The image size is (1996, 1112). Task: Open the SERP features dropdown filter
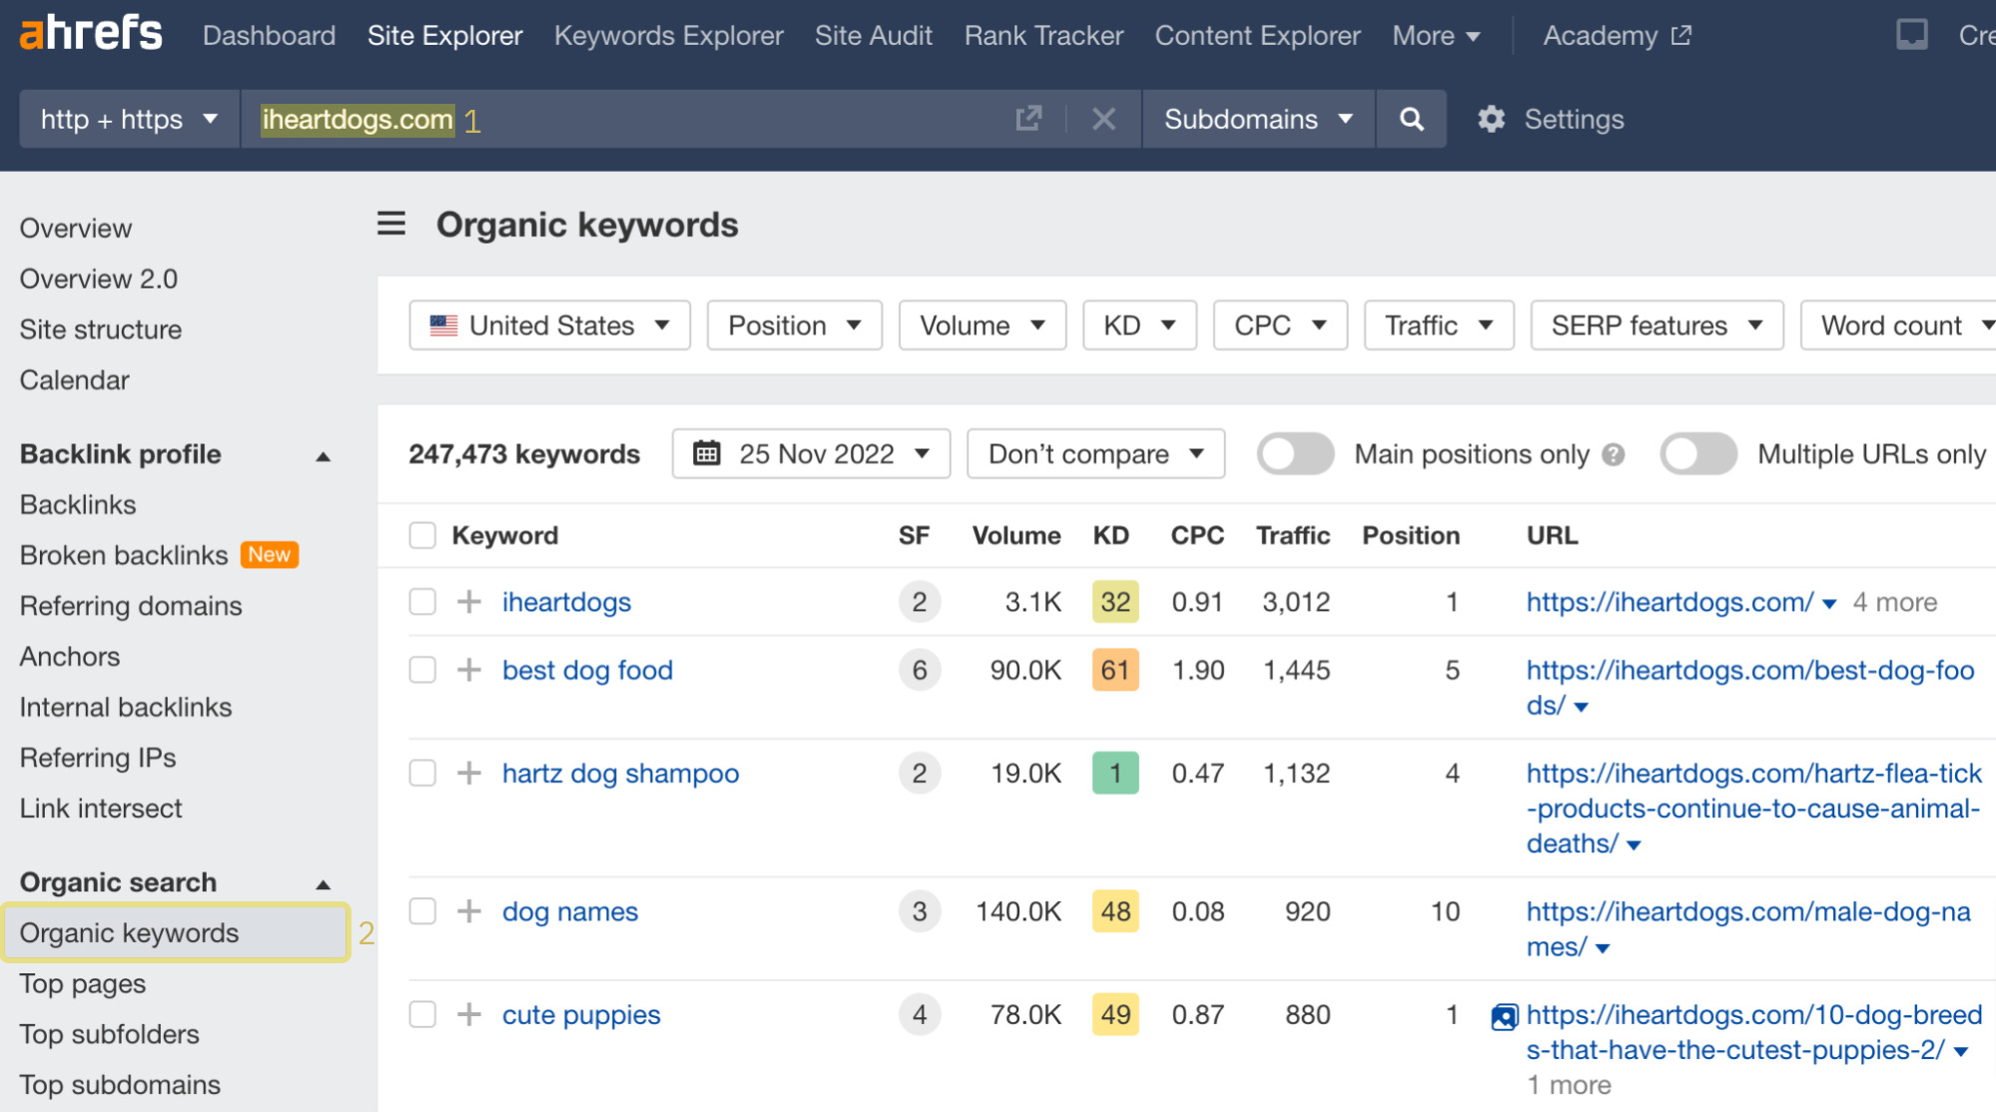[x=1654, y=326]
